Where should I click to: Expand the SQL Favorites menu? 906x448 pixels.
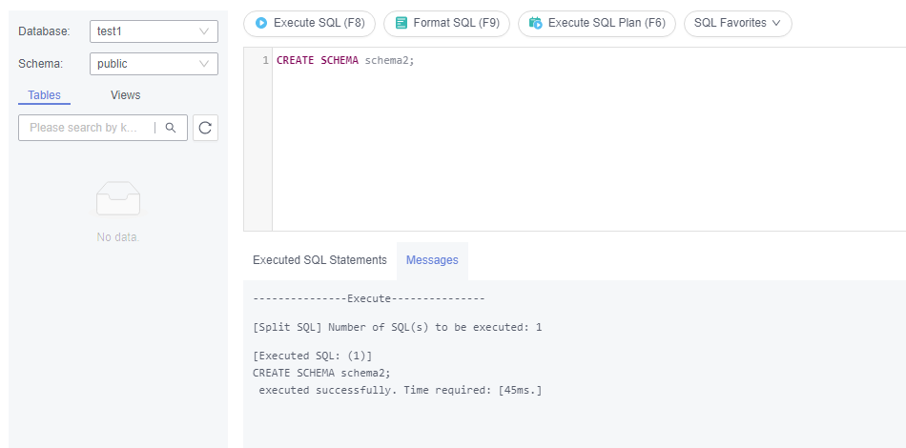(738, 24)
